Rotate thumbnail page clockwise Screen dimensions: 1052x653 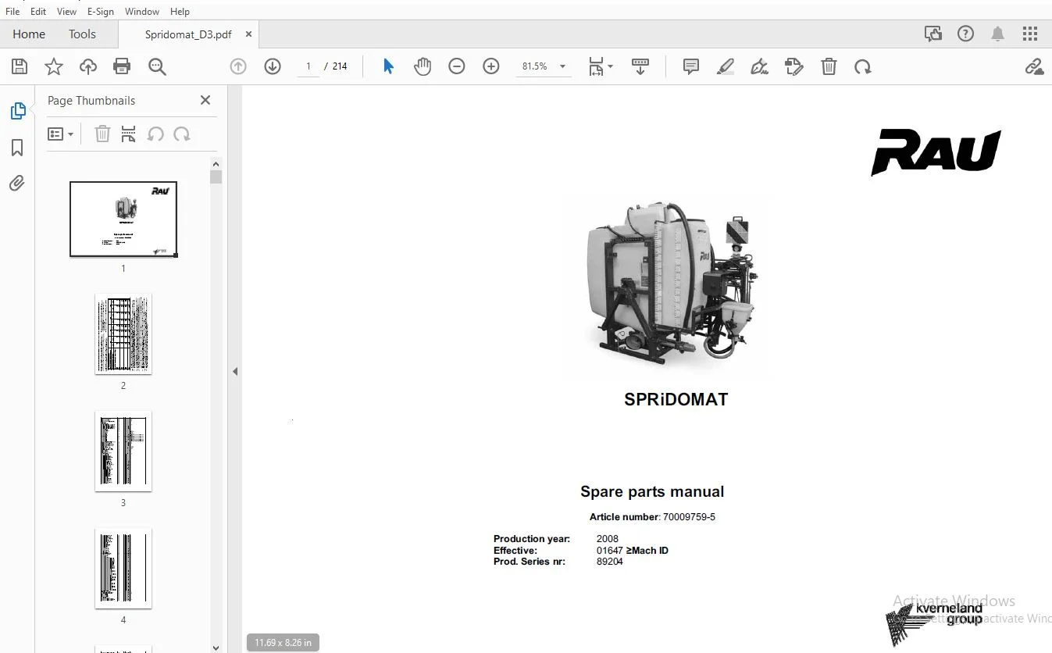[x=182, y=134]
